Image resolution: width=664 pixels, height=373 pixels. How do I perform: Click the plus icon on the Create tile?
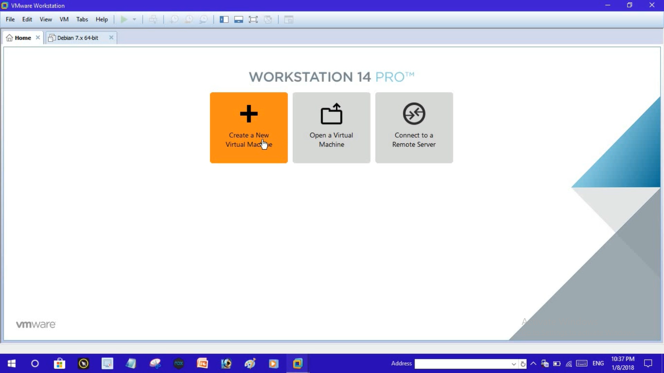click(249, 114)
